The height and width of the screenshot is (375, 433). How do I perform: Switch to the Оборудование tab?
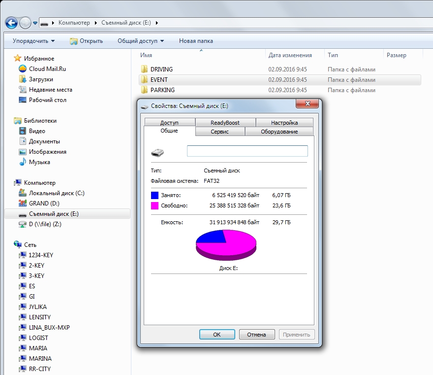coord(279,132)
